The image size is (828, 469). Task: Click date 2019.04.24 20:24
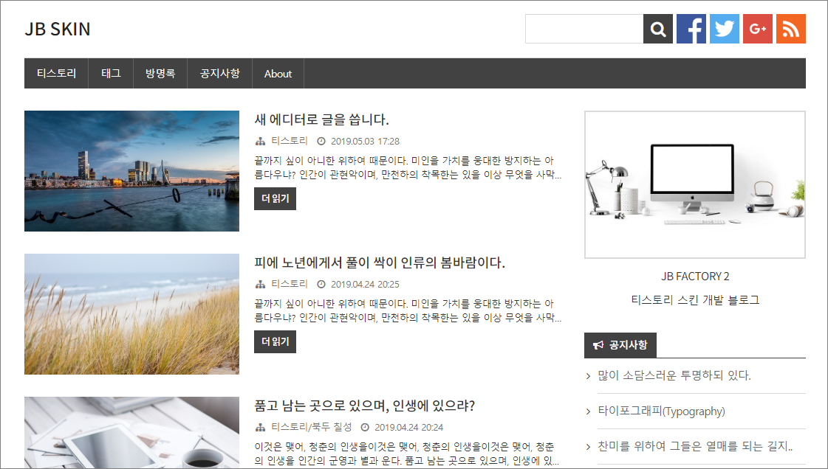pos(408,428)
